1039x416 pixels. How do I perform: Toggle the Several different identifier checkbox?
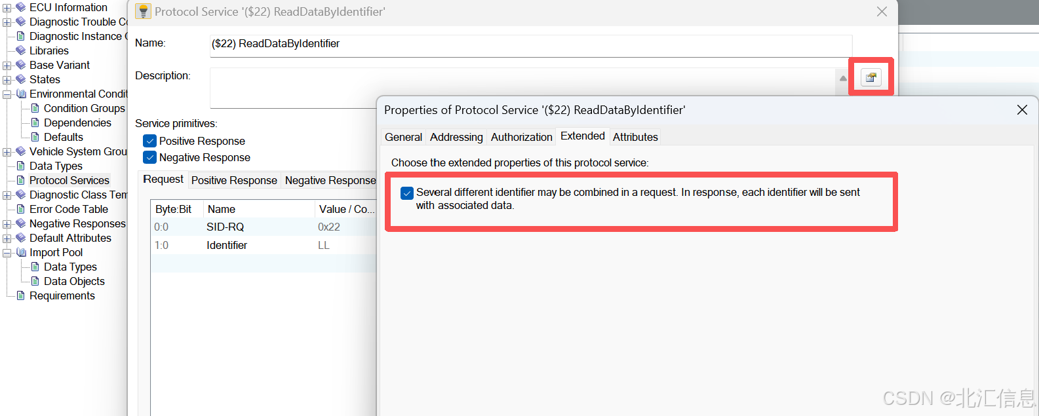[x=407, y=193]
